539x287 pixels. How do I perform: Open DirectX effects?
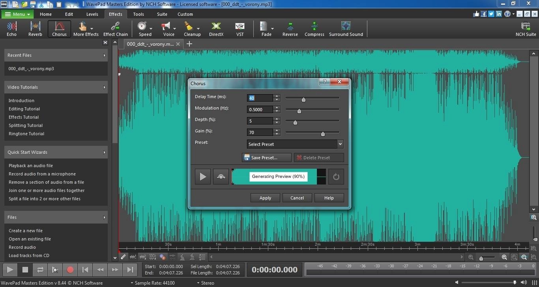(x=216, y=29)
